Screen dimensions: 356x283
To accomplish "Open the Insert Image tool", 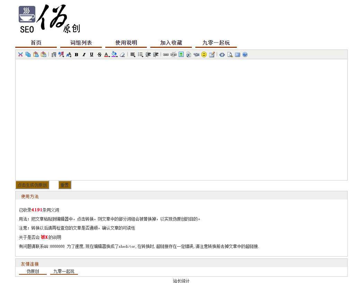I will click(x=181, y=54).
